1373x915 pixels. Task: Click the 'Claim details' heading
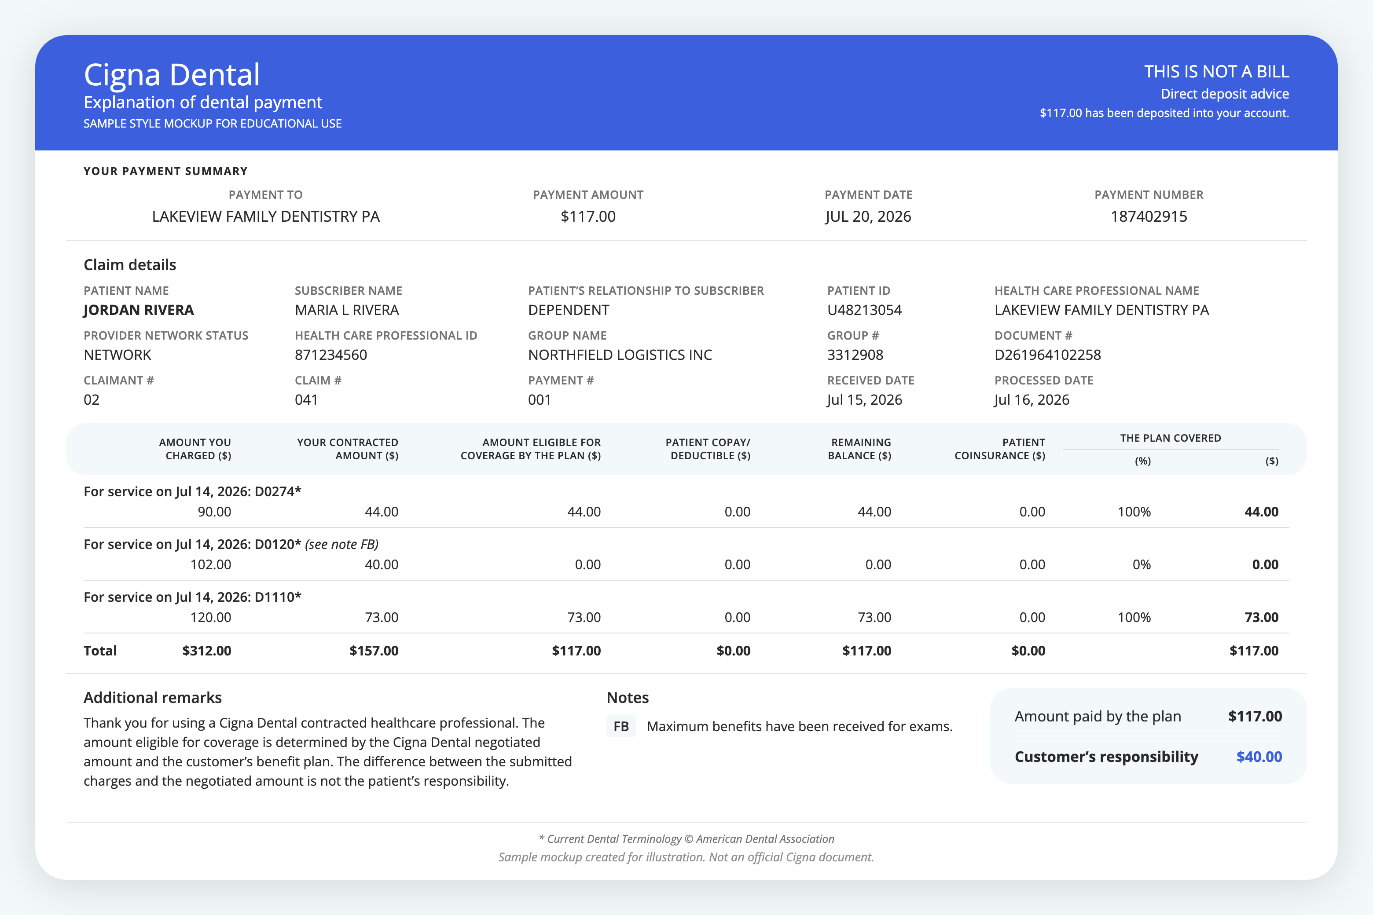[129, 265]
